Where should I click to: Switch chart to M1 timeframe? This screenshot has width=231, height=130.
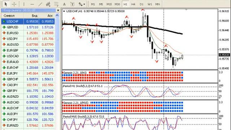[93, 4]
